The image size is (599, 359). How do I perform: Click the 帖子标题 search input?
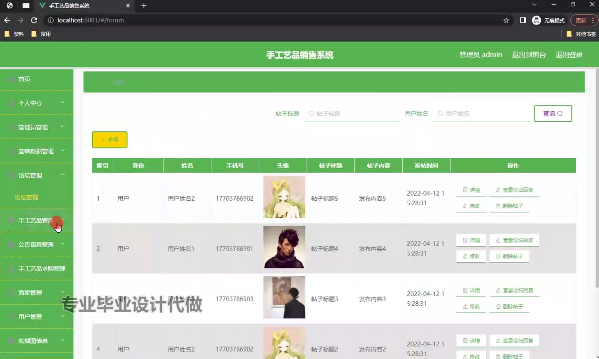coord(352,113)
